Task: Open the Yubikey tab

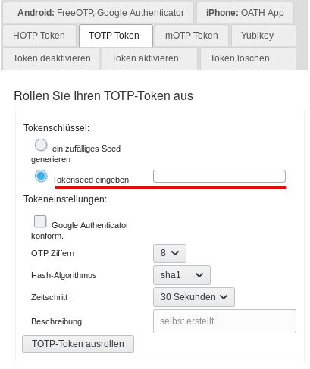Action: click(x=264, y=36)
